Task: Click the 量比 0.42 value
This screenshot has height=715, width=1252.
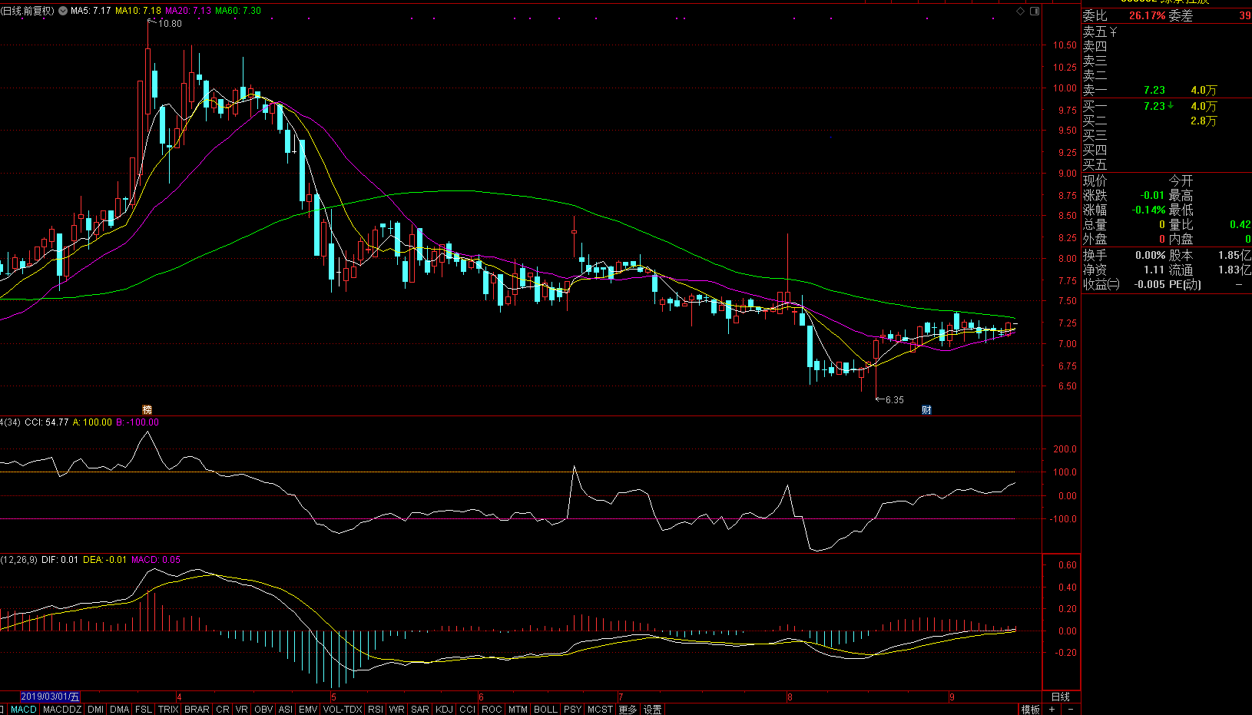Action: [x=1240, y=225]
